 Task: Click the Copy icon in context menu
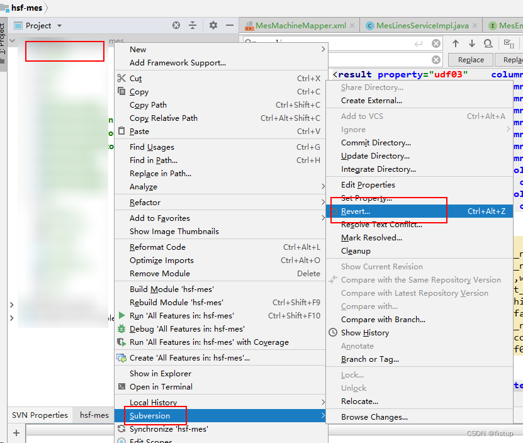[121, 91]
